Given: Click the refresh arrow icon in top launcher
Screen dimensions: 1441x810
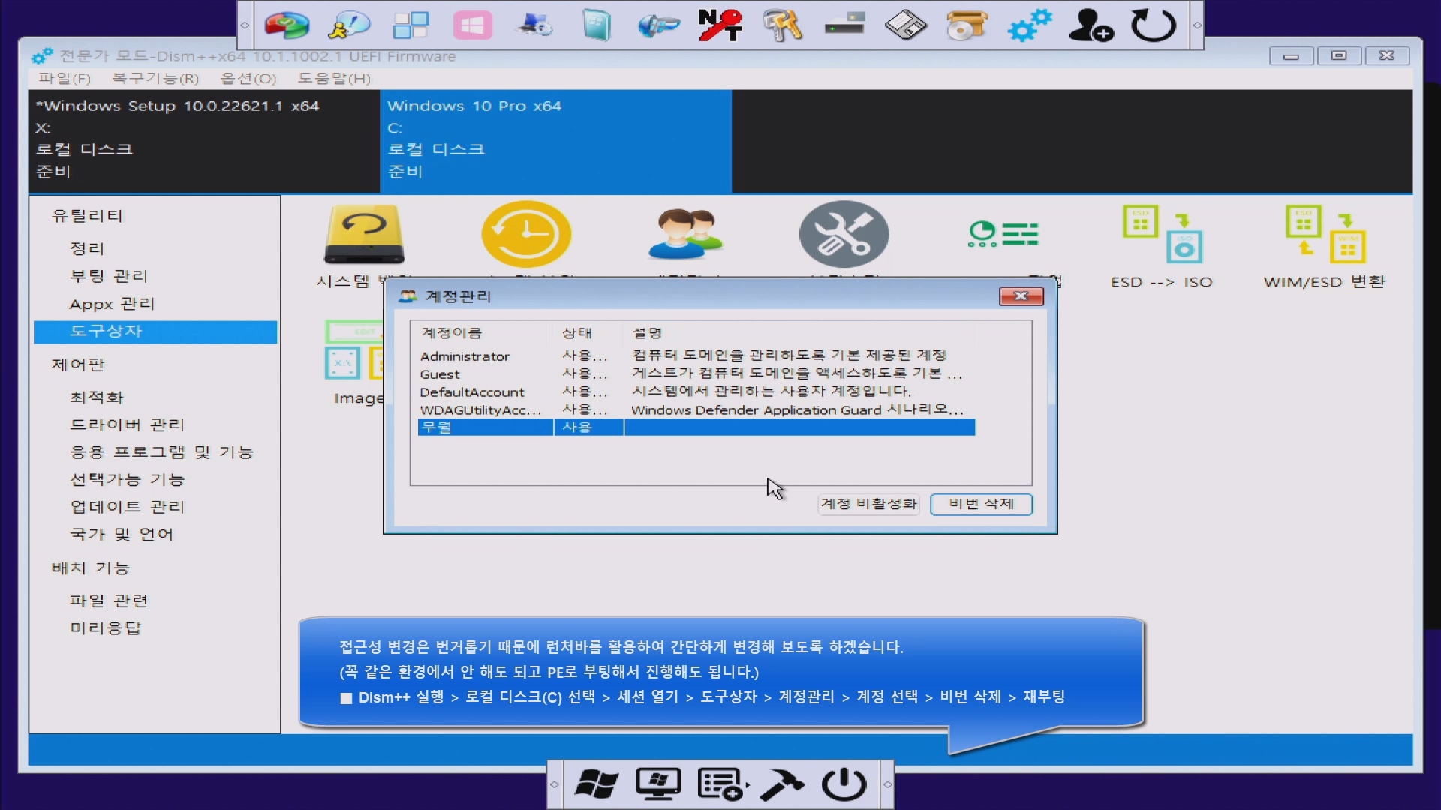Looking at the screenshot, I should 1154,25.
